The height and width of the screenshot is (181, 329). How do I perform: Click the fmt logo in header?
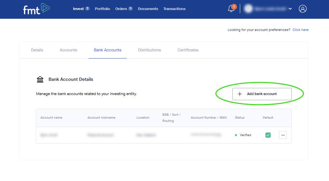click(x=36, y=9)
